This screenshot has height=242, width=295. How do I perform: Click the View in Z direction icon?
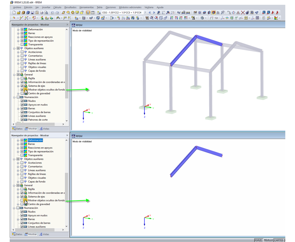181,18
